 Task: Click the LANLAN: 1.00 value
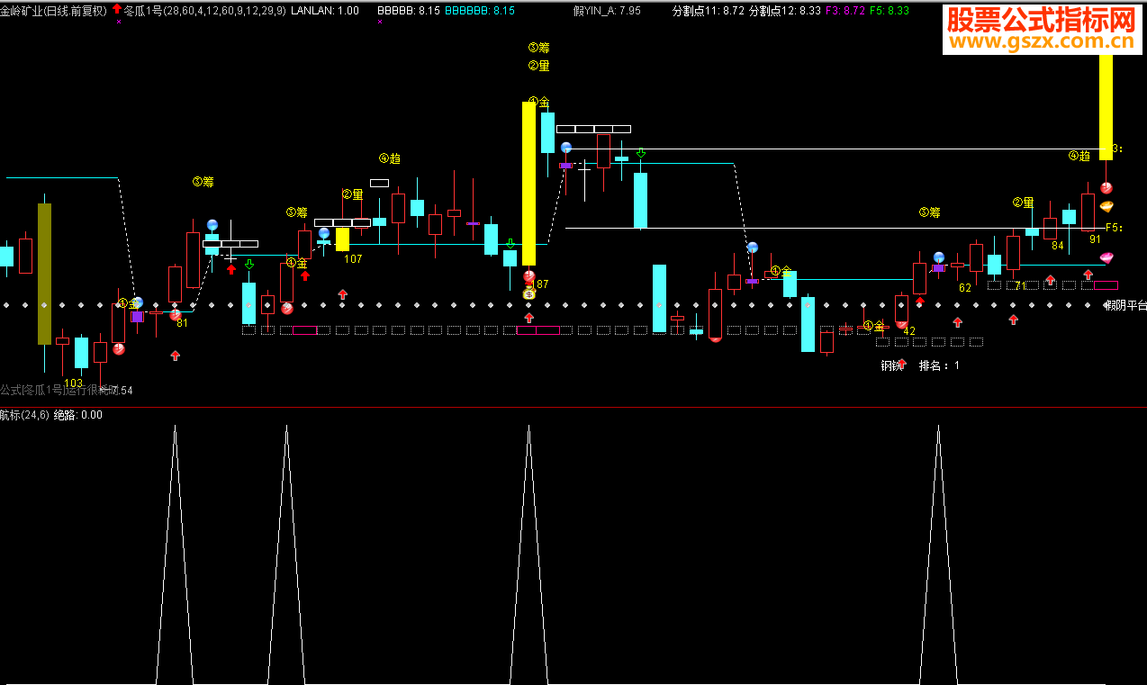325,10
